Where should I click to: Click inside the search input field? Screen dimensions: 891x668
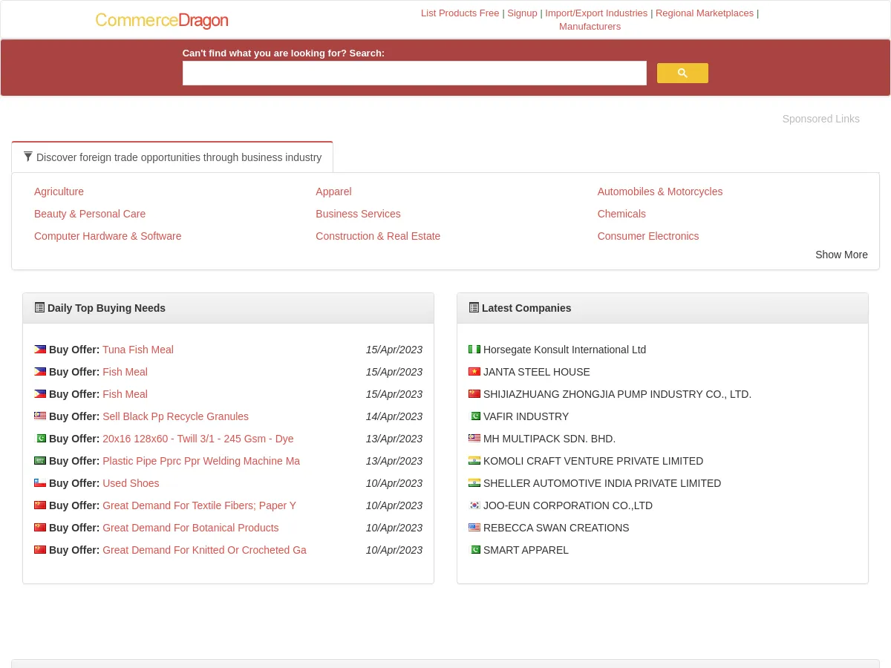tap(414, 73)
